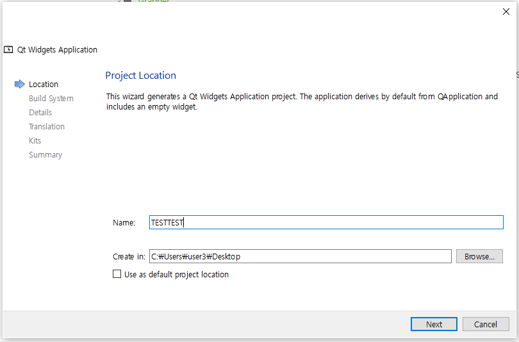This screenshot has height=342, width=519.
Task: Jump to the Translation step
Action: (x=47, y=126)
